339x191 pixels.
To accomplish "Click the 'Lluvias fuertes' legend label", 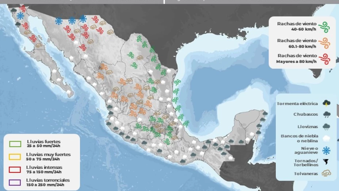I will tap(44, 142).
